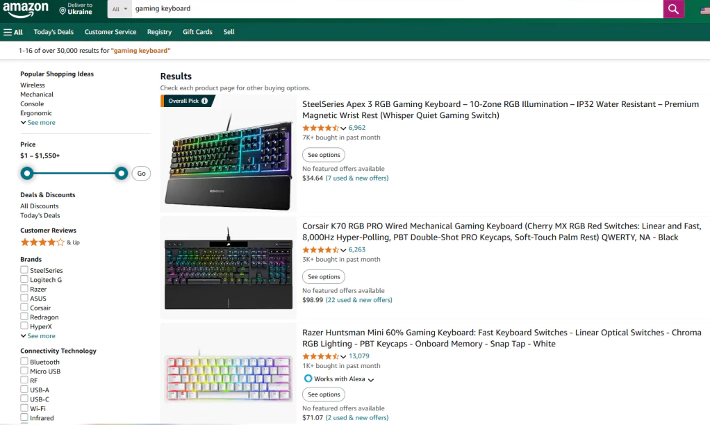
Task: Click the Overall Pick info icon
Action: (x=205, y=101)
